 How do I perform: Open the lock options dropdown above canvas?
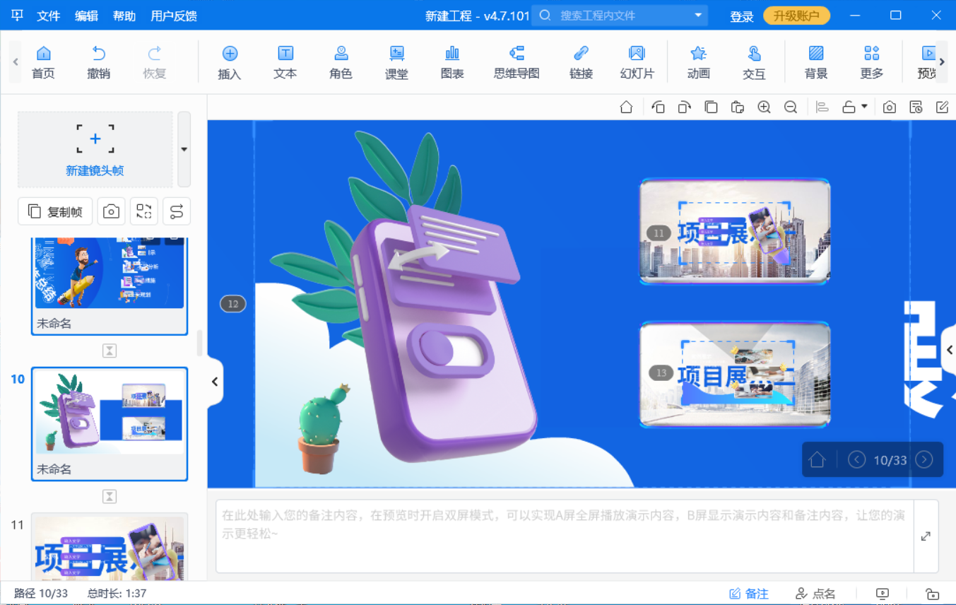(x=864, y=107)
